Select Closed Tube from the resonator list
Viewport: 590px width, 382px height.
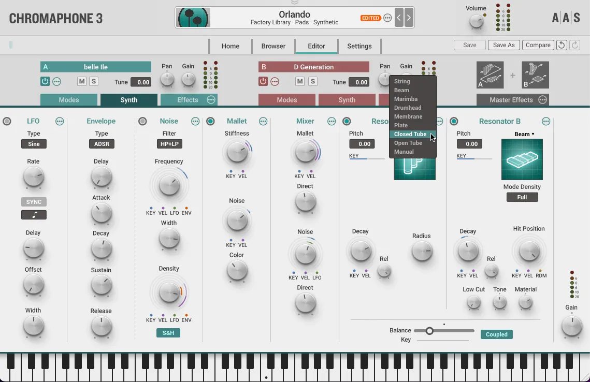pos(411,134)
